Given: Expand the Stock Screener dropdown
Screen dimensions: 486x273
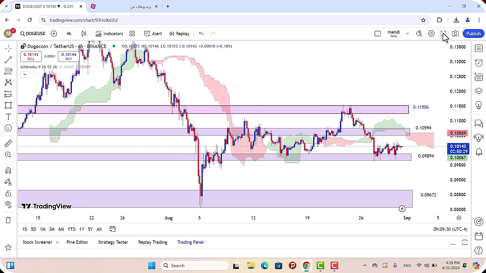Looking at the screenshot, I should coord(58,242).
